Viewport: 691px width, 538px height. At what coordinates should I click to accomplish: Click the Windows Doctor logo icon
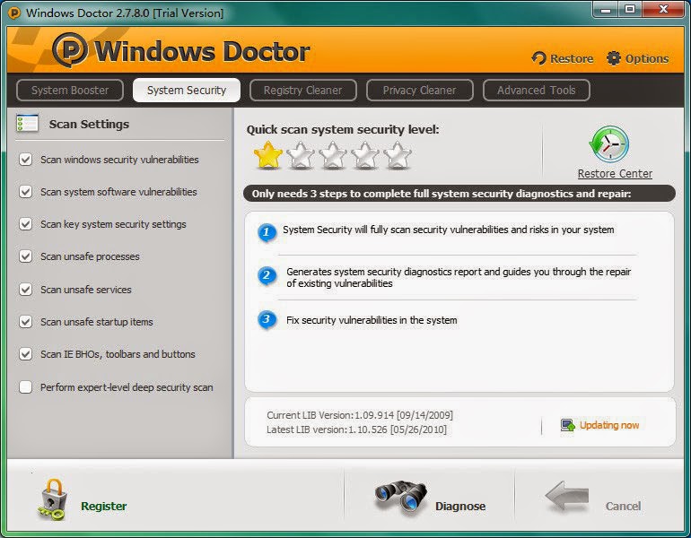[x=70, y=50]
